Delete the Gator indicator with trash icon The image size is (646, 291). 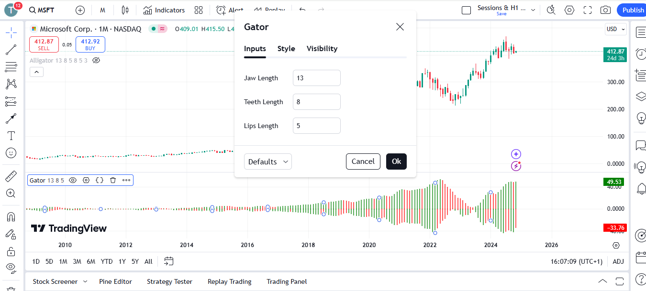coord(113,180)
